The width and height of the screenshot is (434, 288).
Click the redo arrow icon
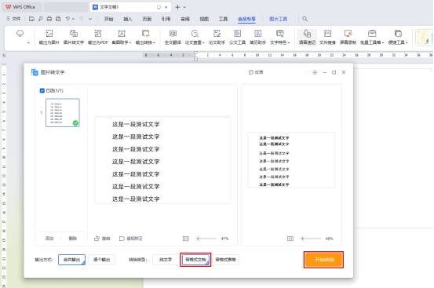(x=82, y=19)
